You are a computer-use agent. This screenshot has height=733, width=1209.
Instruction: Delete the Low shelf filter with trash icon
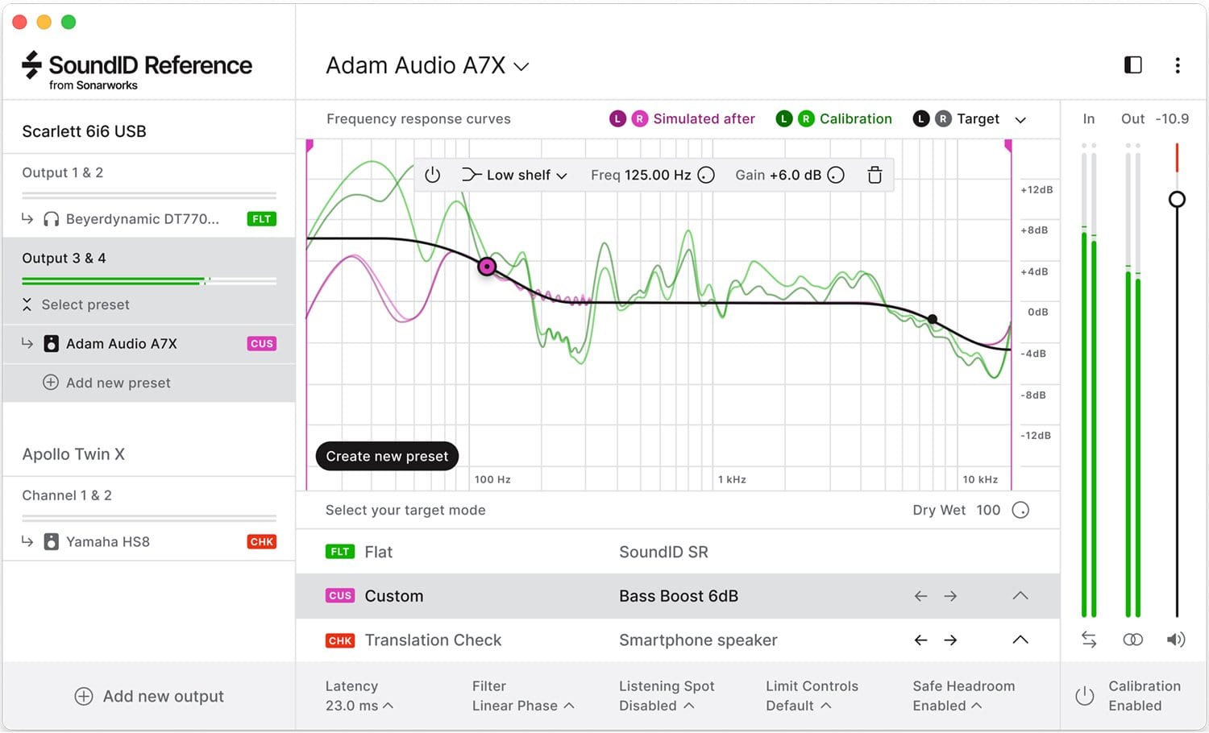pyautogui.click(x=875, y=175)
